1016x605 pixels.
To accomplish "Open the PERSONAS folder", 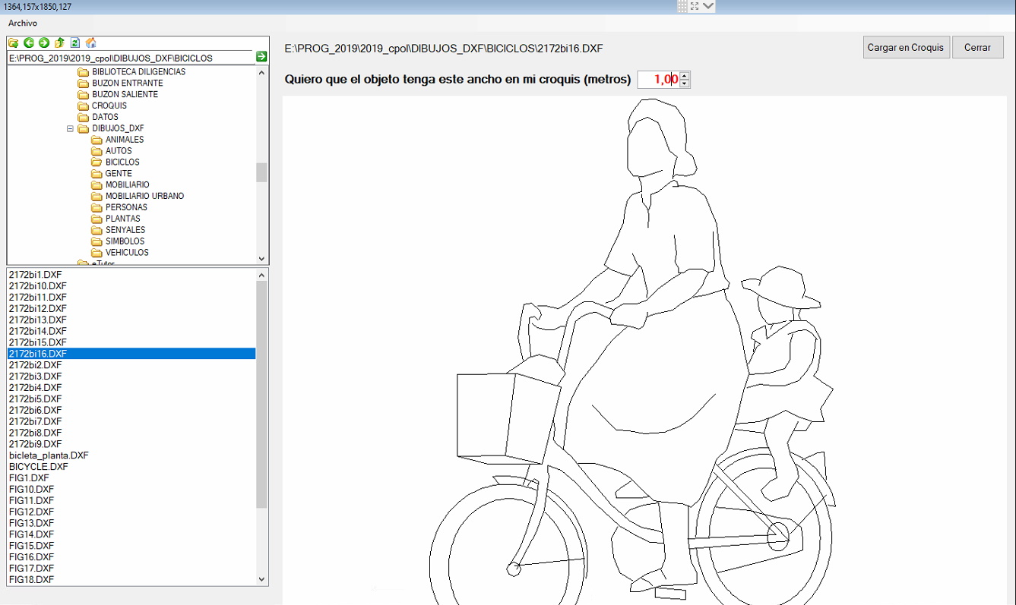I will coord(126,207).
